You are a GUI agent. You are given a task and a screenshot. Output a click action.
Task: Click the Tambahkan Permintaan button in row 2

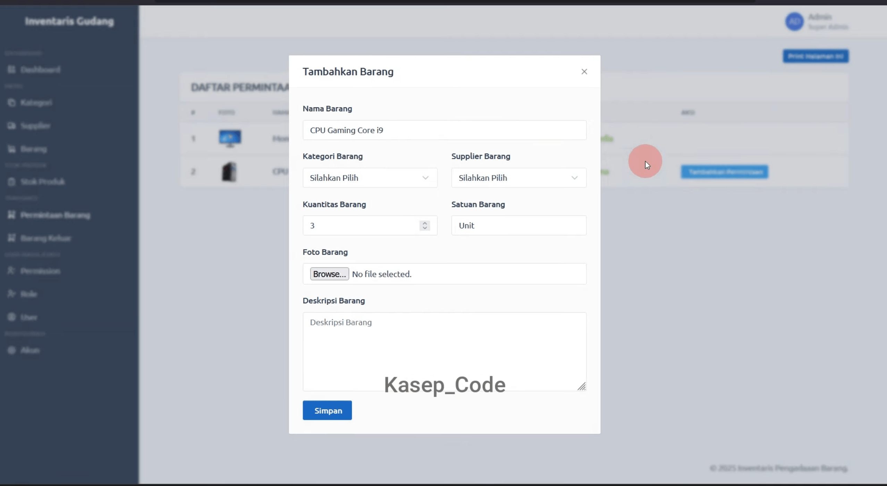(x=725, y=172)
